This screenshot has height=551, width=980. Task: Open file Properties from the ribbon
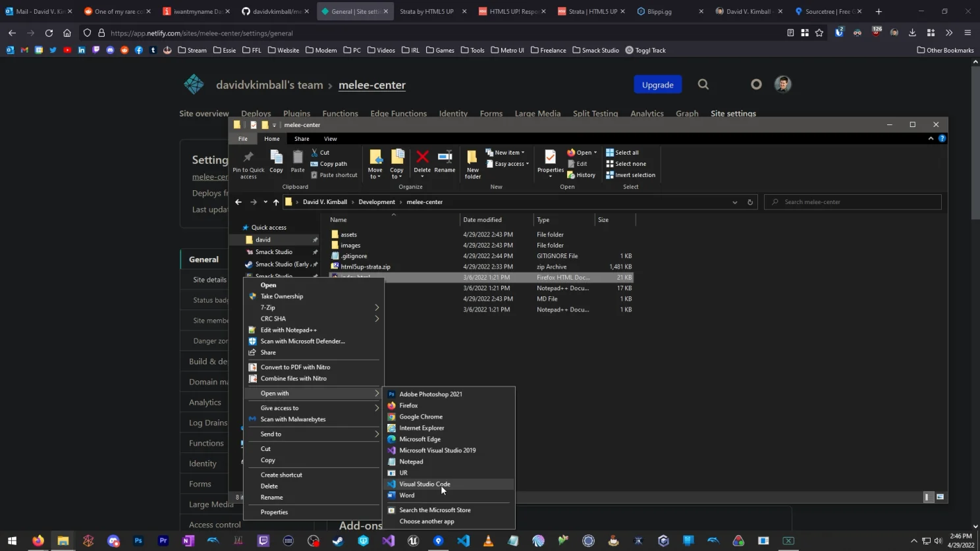click(549, 163)
